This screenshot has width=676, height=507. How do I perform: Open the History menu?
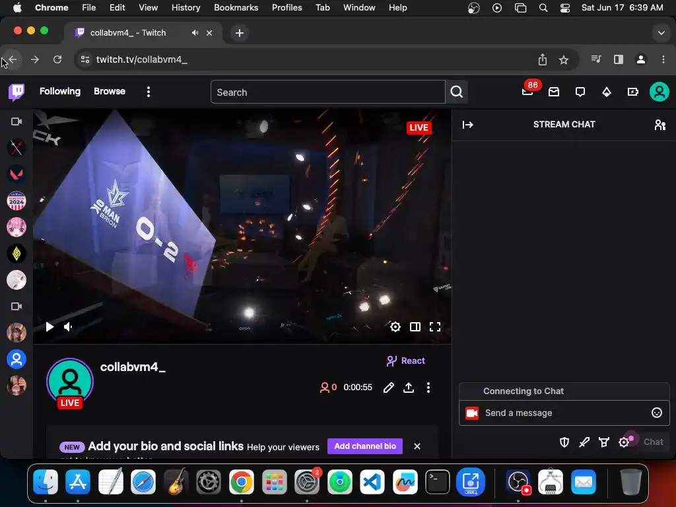(186, 8)
